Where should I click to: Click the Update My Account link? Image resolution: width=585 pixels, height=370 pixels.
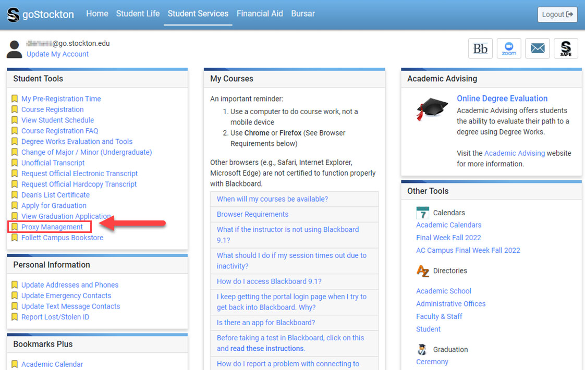click(57, 54)
